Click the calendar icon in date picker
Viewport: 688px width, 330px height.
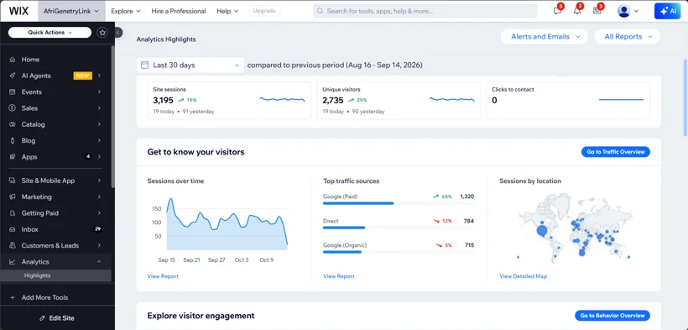click(x=144, y=65)
